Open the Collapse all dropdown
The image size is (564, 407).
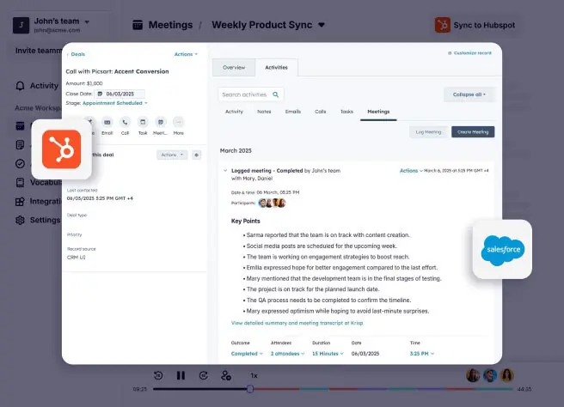[469, 94]
